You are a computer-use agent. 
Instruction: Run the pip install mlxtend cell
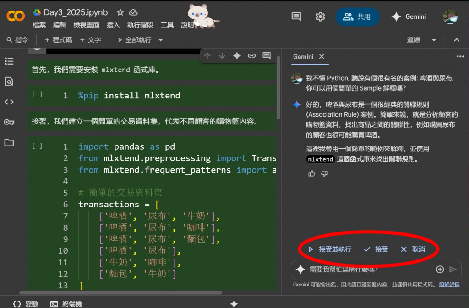37,95
